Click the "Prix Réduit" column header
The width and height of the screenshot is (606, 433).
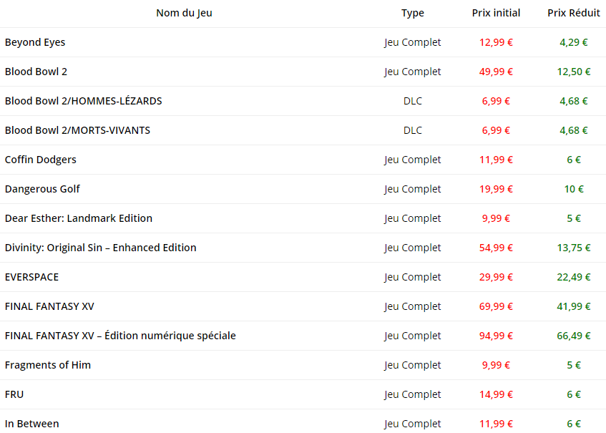click(x=573, y=13)
